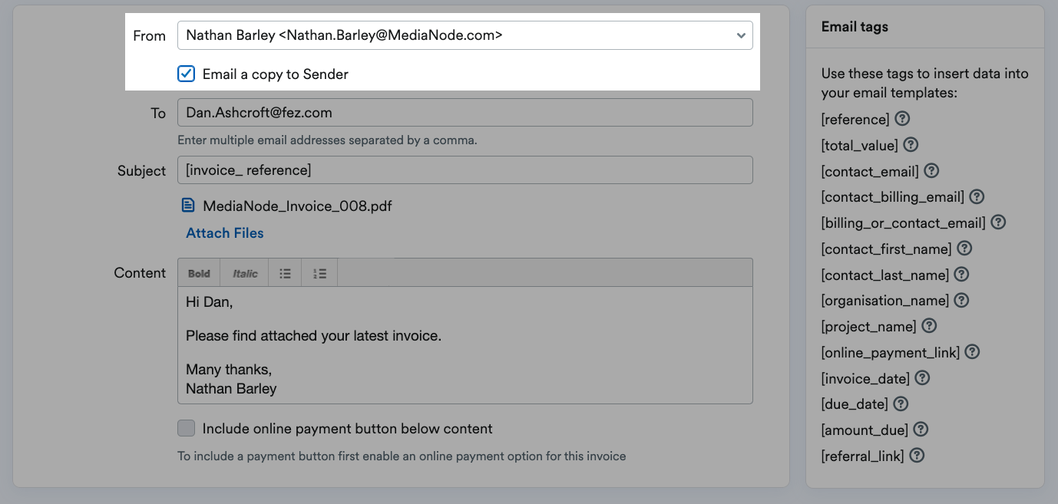The height and width of the screenshot is (504, 1058).
Task: Select the [project_name] tag text
Action: [869, 327]
